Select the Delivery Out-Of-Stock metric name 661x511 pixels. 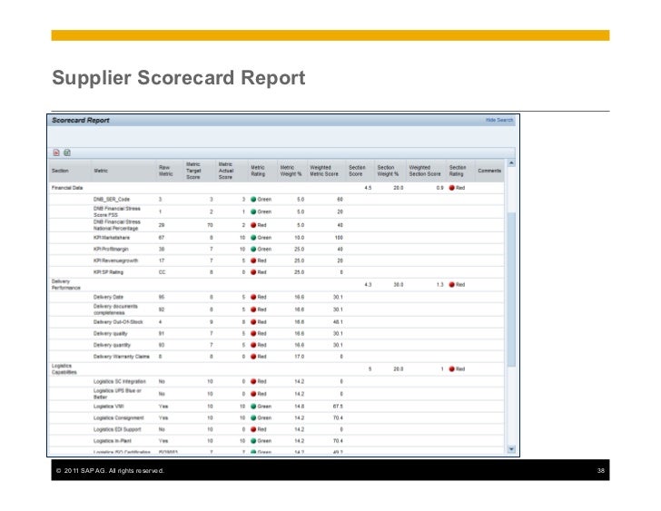118,322
